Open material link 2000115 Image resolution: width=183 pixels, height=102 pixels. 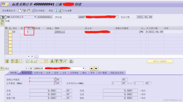click(60, 32)
